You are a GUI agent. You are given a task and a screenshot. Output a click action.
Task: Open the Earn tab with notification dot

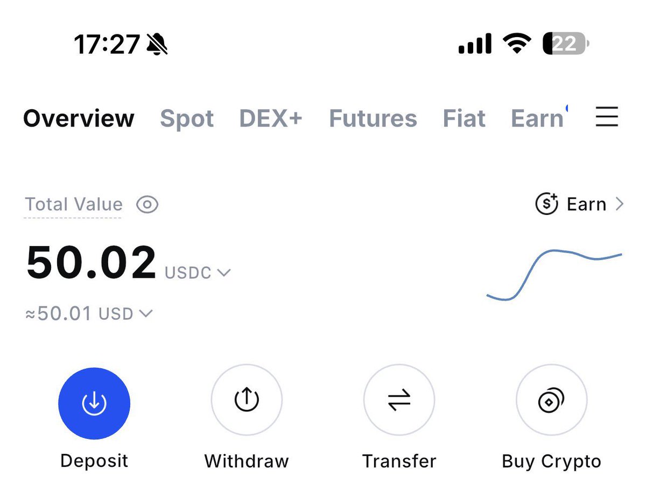click(x=537, y=118)
